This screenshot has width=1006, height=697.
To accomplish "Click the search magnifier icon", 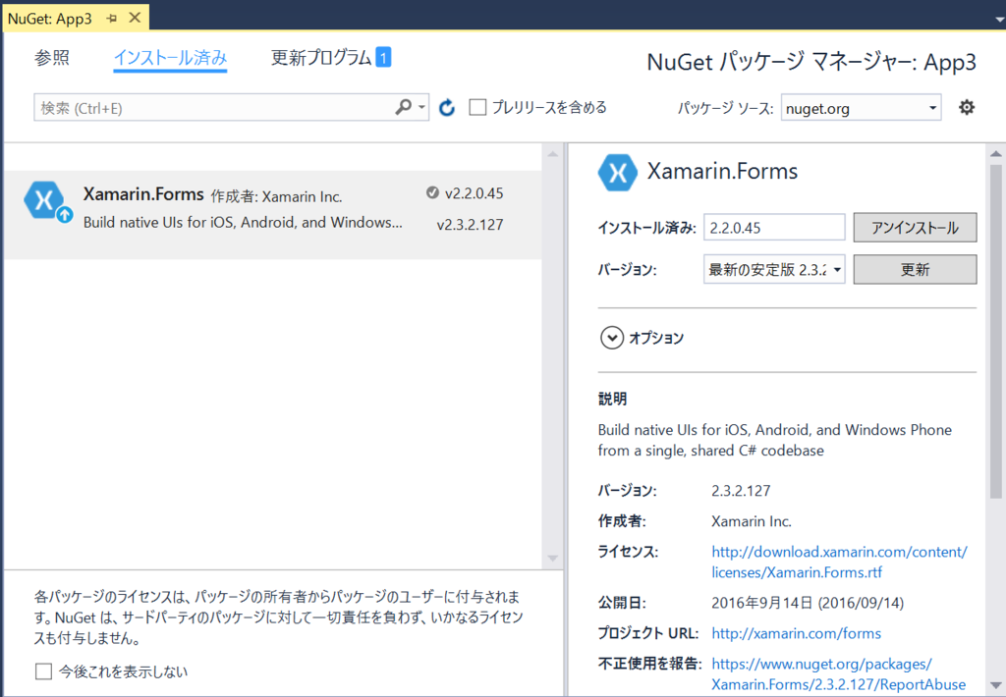I will click(404, 107).
